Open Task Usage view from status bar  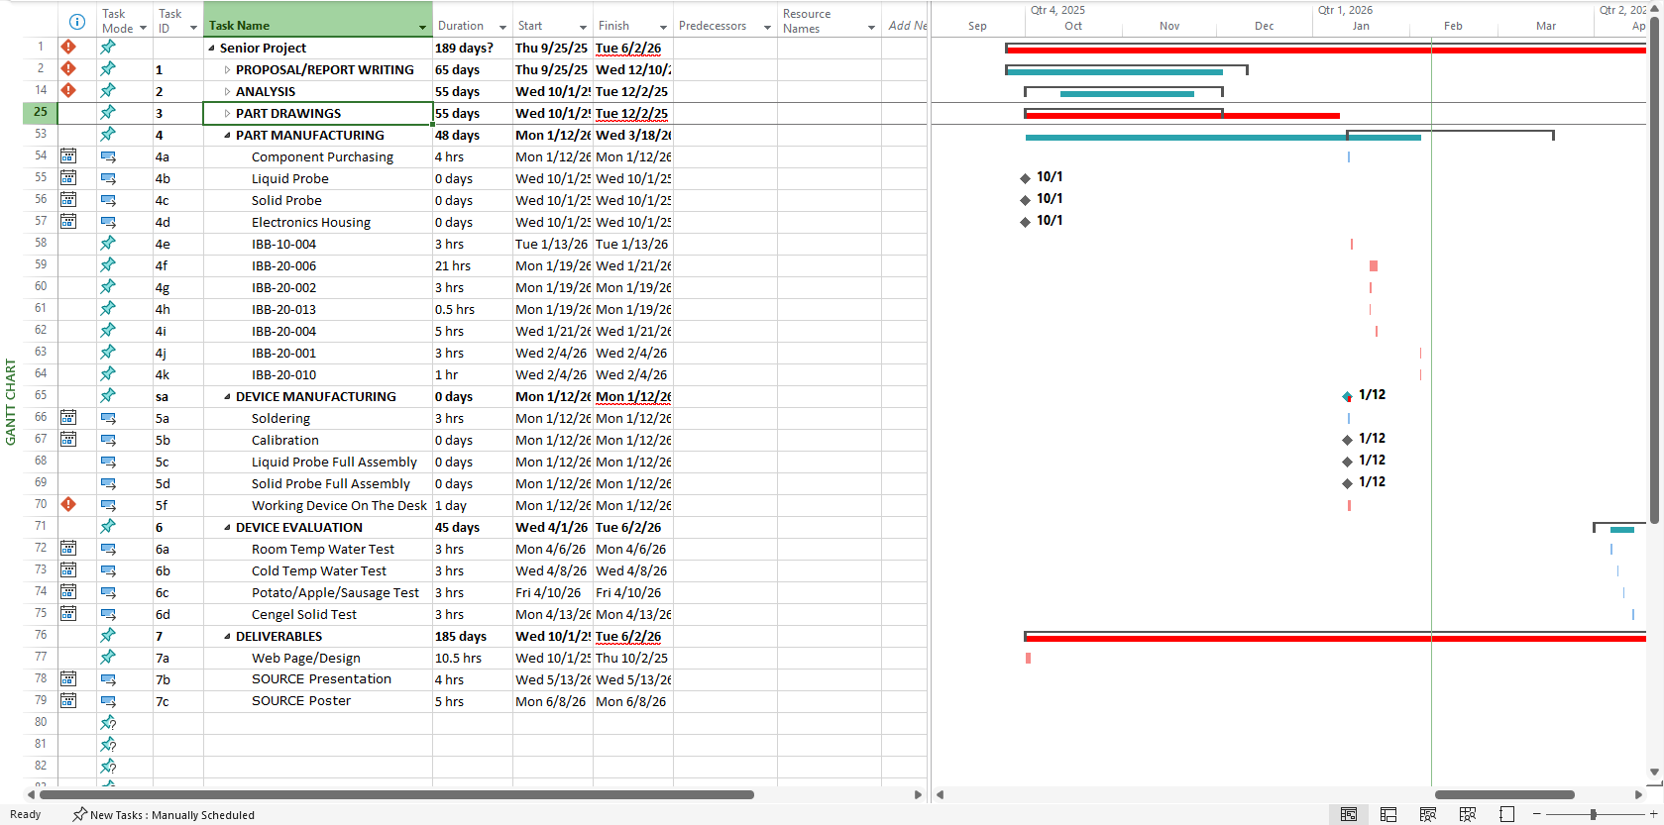1388,814
